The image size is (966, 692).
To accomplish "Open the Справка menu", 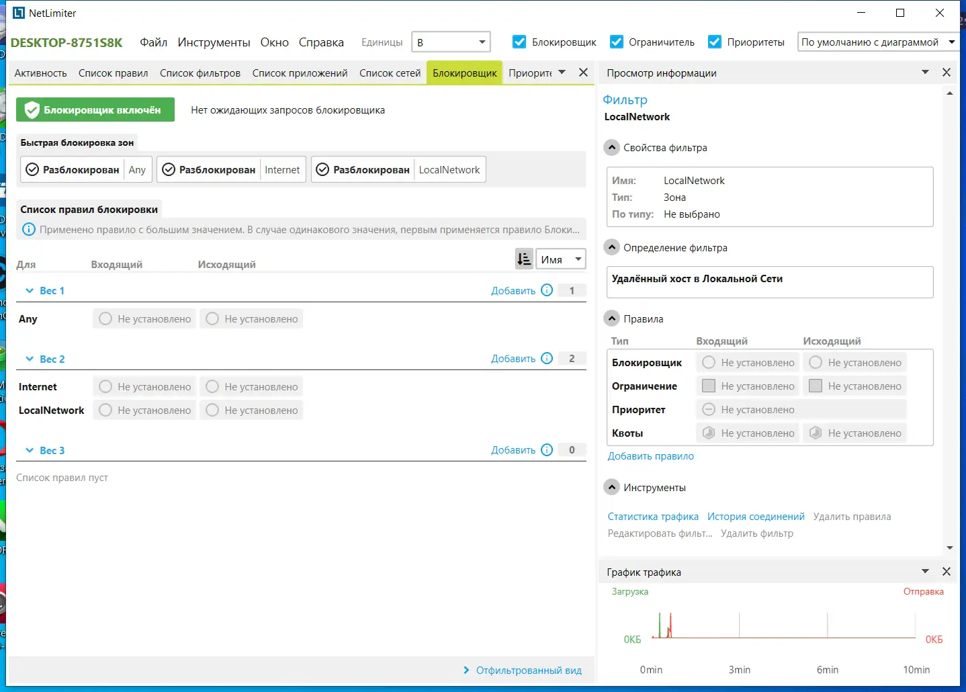I will 321,42.
